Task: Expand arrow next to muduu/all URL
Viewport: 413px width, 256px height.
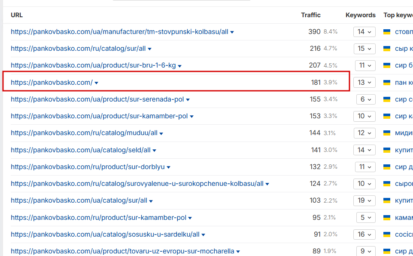Action: pyautogui.click(x=161, y=133)
